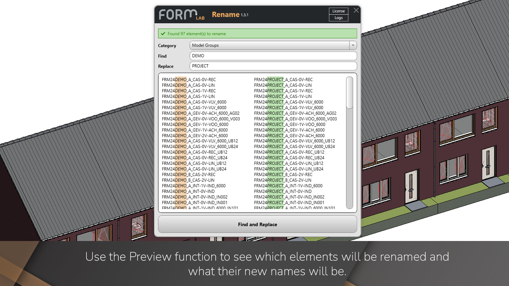This screenshot has width=509, height=286.
Task: Click the Rename title text
Action: coord(226,15)
